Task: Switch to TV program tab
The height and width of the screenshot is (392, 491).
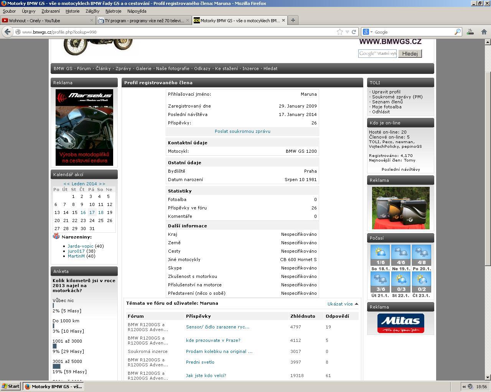Action: tap(144, 20)
